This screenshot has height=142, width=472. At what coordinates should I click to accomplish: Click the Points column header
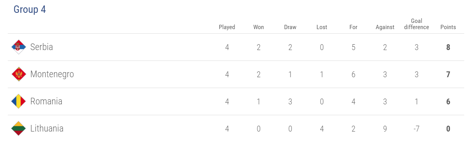click(448, 27)
